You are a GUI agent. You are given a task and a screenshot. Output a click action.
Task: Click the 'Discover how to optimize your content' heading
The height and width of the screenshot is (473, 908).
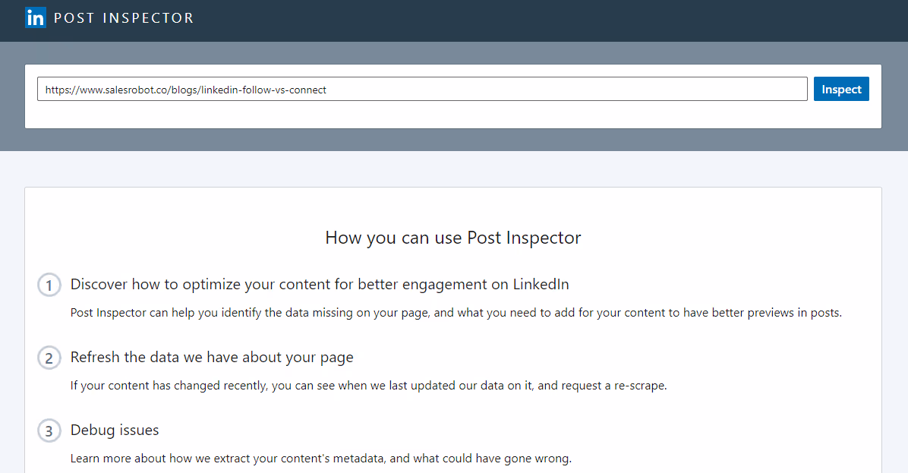click(x=319, y=285)
